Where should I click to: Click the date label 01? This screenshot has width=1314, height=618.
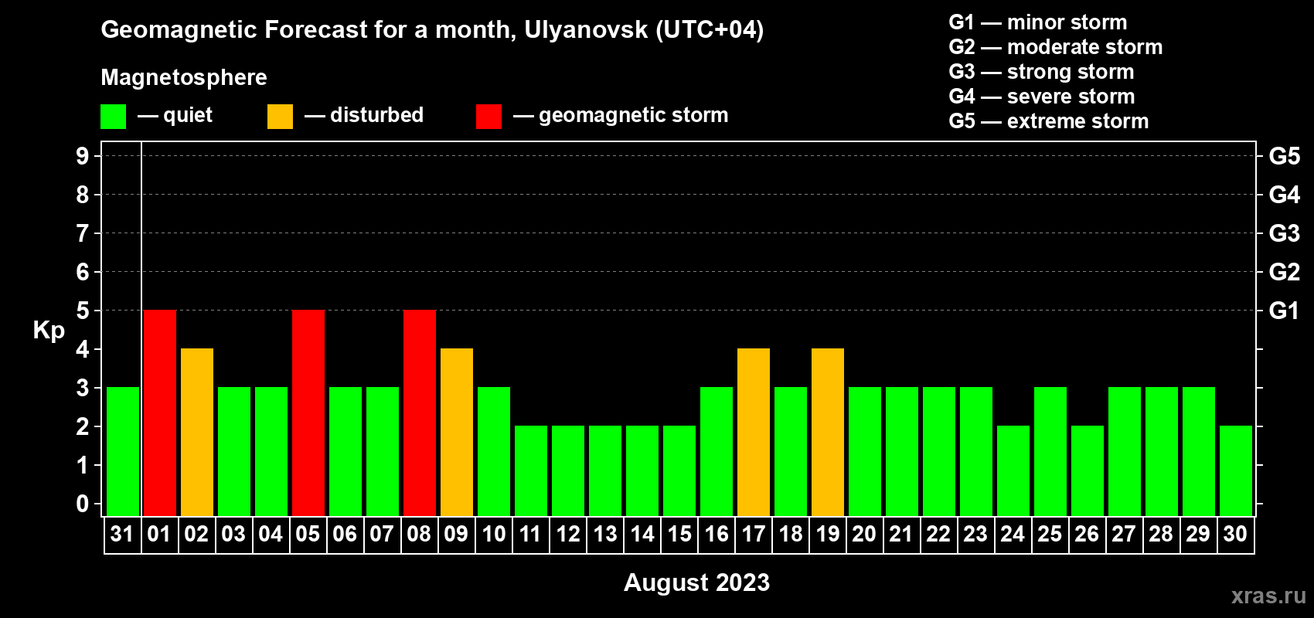click(159, 534)
